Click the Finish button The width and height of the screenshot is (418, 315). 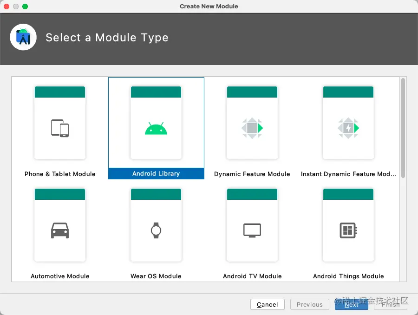click(391, 304)
